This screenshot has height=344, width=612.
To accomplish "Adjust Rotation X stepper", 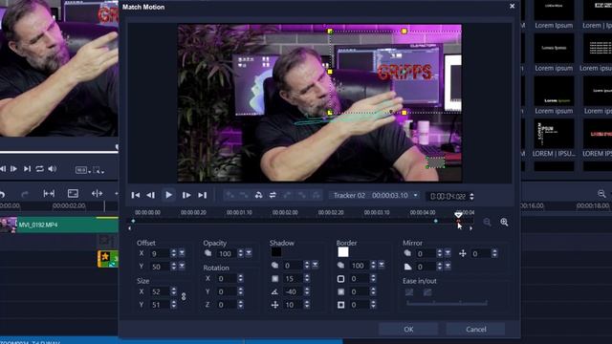I will 240,278.
